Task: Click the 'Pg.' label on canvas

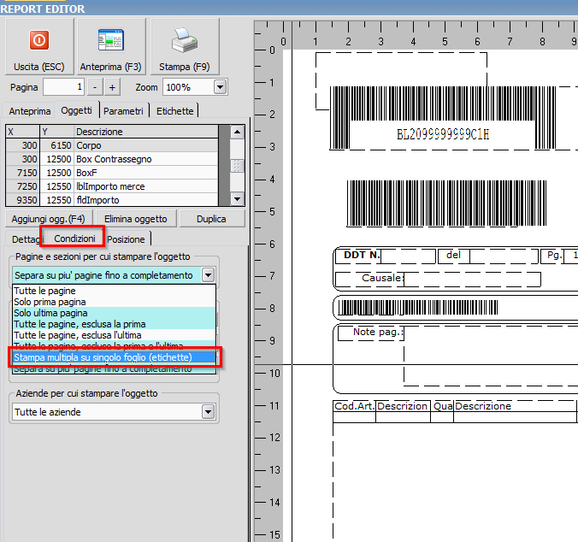Action: 554,255
